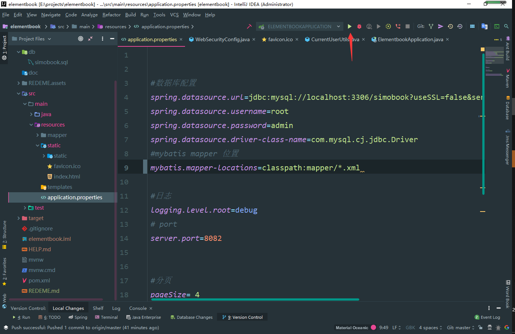
Task: Click the Git update project branch icon
Action: [x=431, y=26]
